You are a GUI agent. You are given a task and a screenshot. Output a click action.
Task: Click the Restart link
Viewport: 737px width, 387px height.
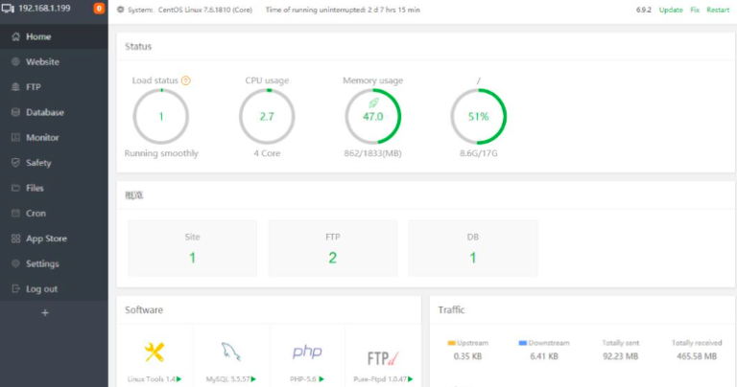click(x=717, y=10)
